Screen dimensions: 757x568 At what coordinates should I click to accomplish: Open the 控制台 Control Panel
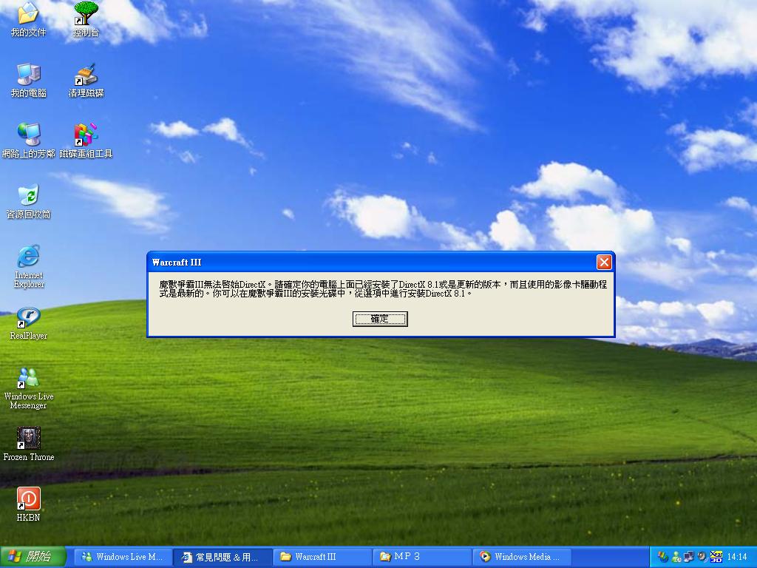coord(85,13)
